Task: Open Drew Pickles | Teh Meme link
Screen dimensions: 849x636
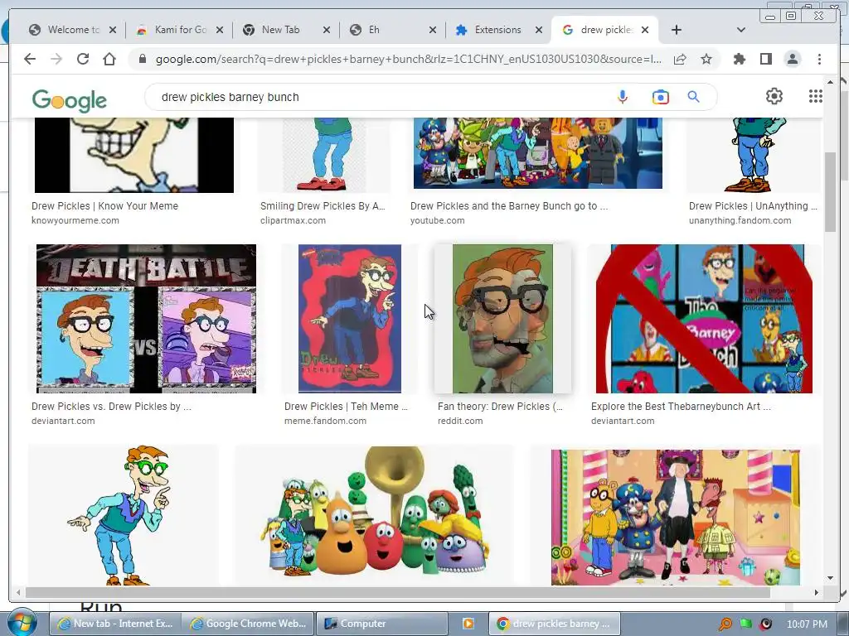Action: click(346, 406)
